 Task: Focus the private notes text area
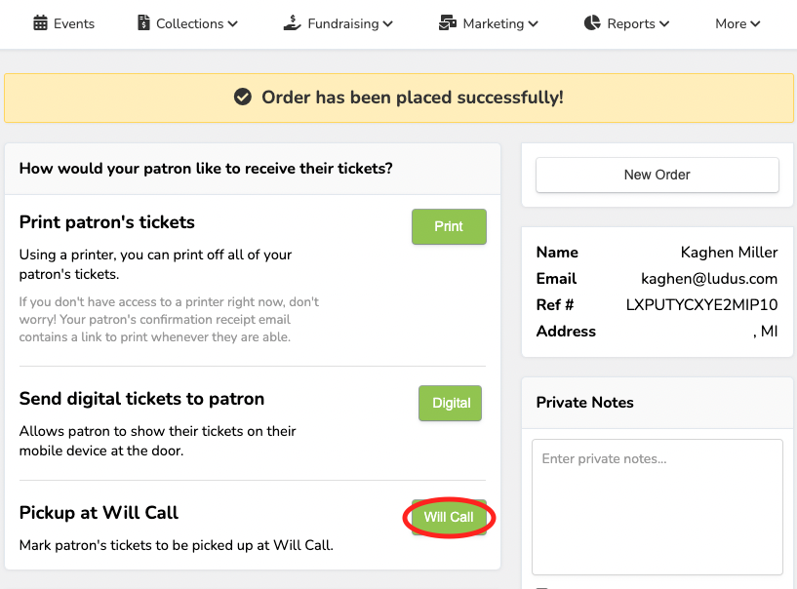coord(657,506)
